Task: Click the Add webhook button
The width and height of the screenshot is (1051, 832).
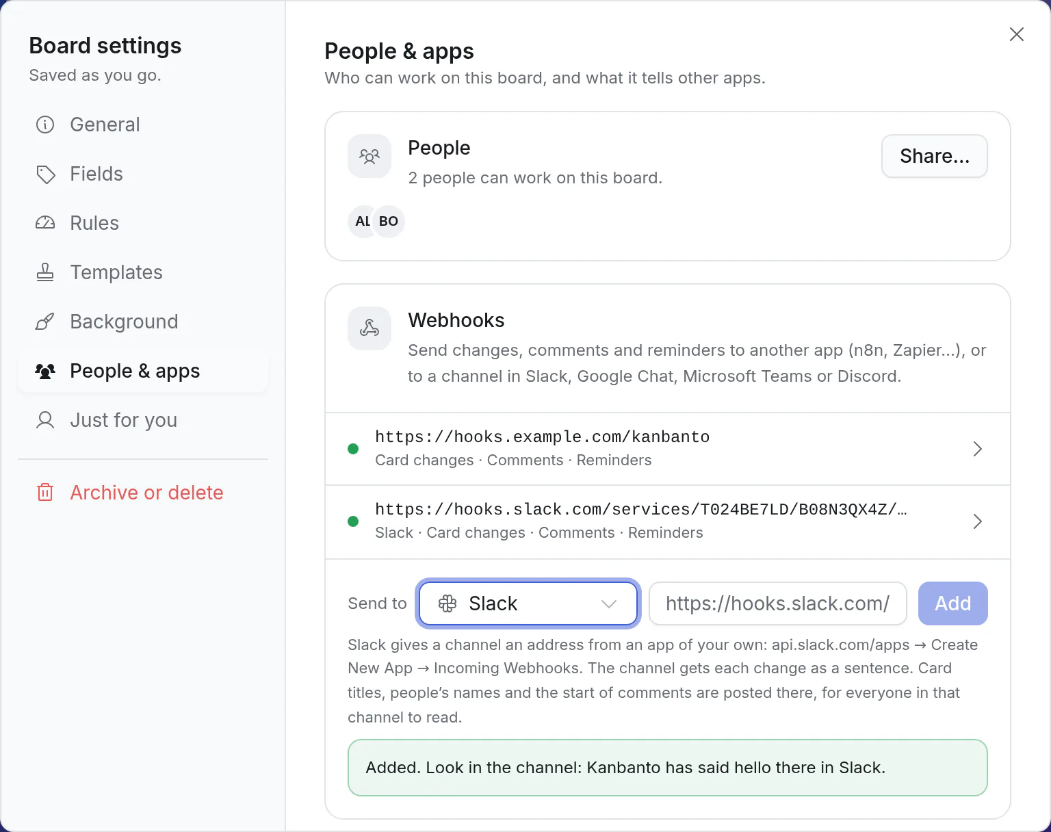Action: [953, 603]
